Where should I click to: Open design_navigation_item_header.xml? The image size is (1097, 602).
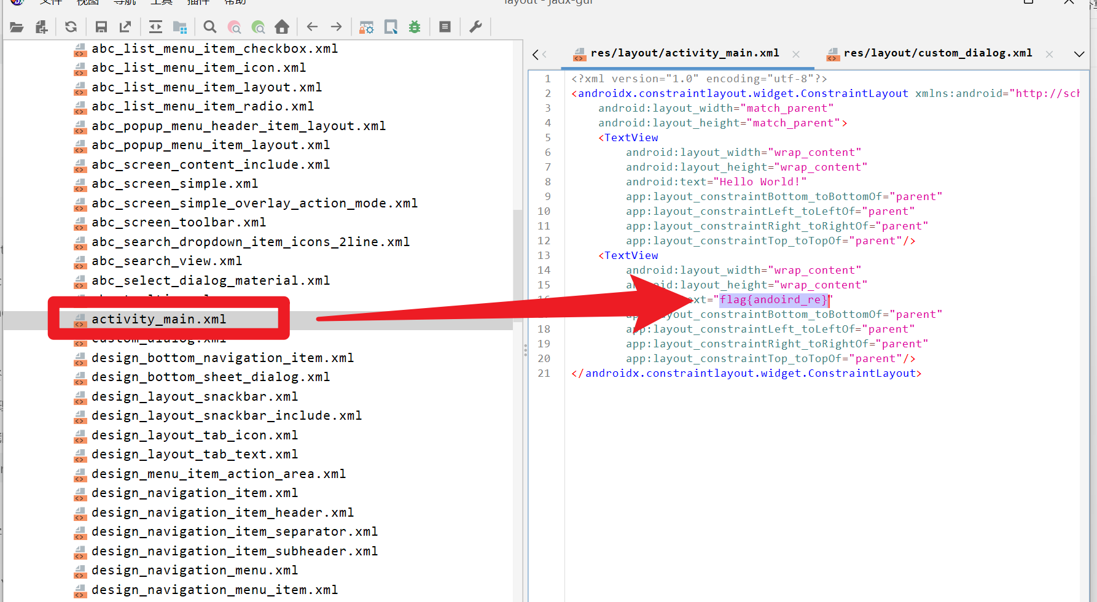coord(222,512)
